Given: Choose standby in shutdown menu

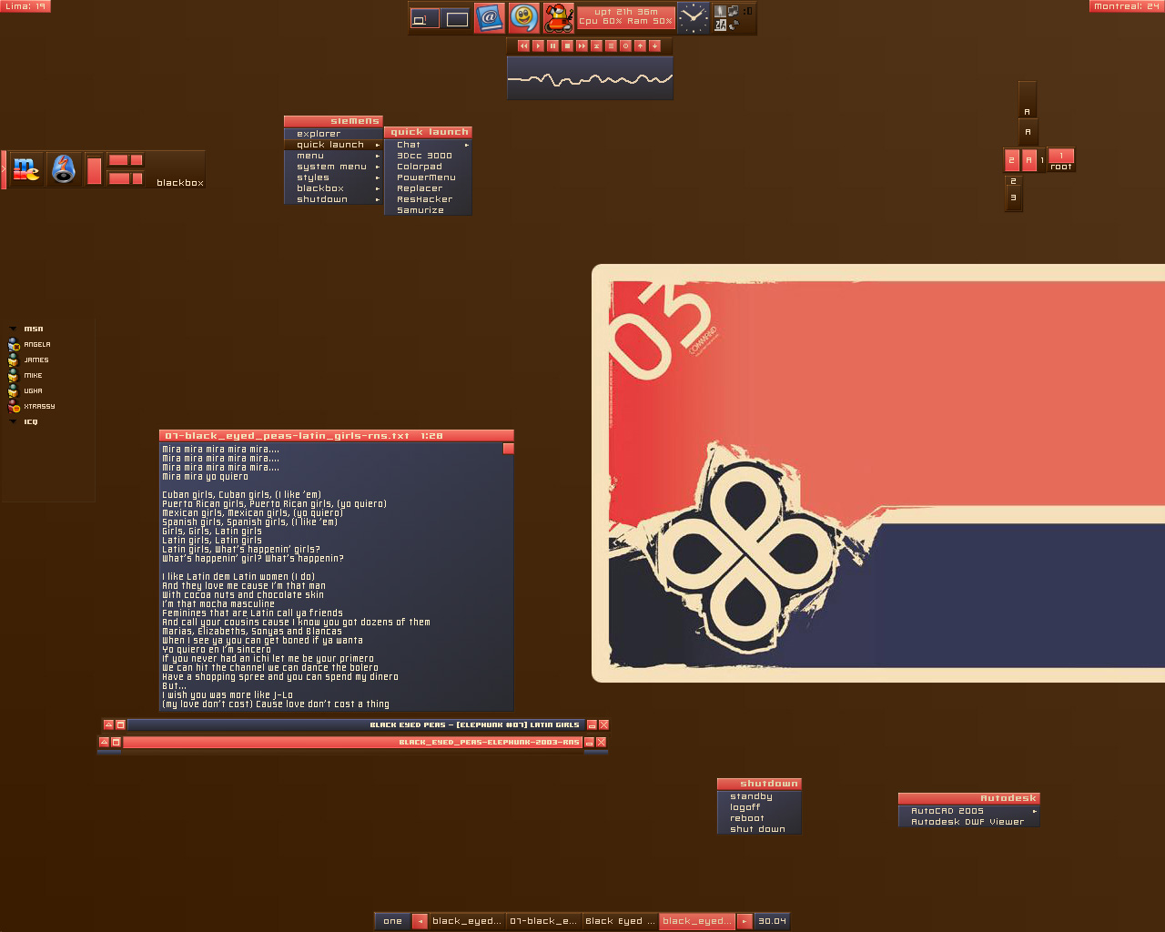Looking at the screenshot, I should (x=759, y=796).
